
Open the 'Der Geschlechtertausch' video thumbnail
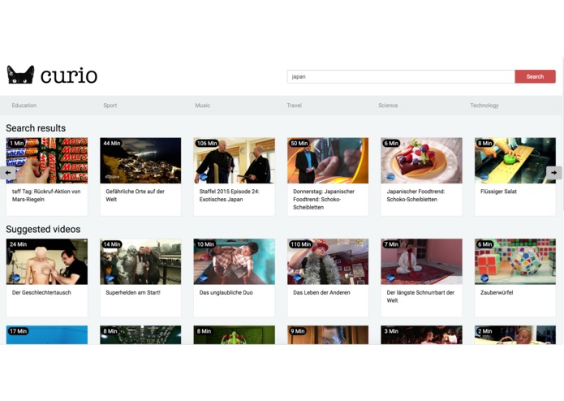(x=47, y=261)
